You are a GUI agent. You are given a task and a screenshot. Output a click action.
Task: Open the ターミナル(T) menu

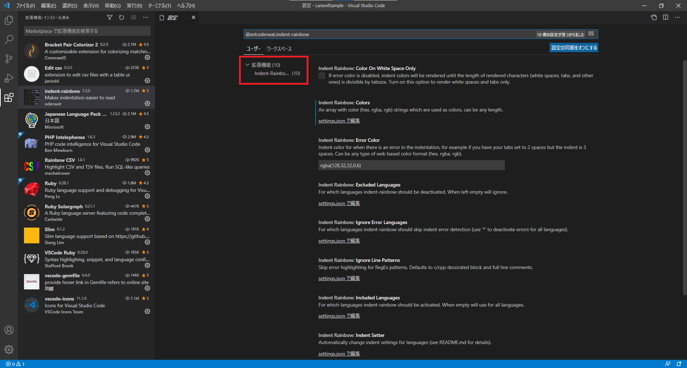click(159, 5)
